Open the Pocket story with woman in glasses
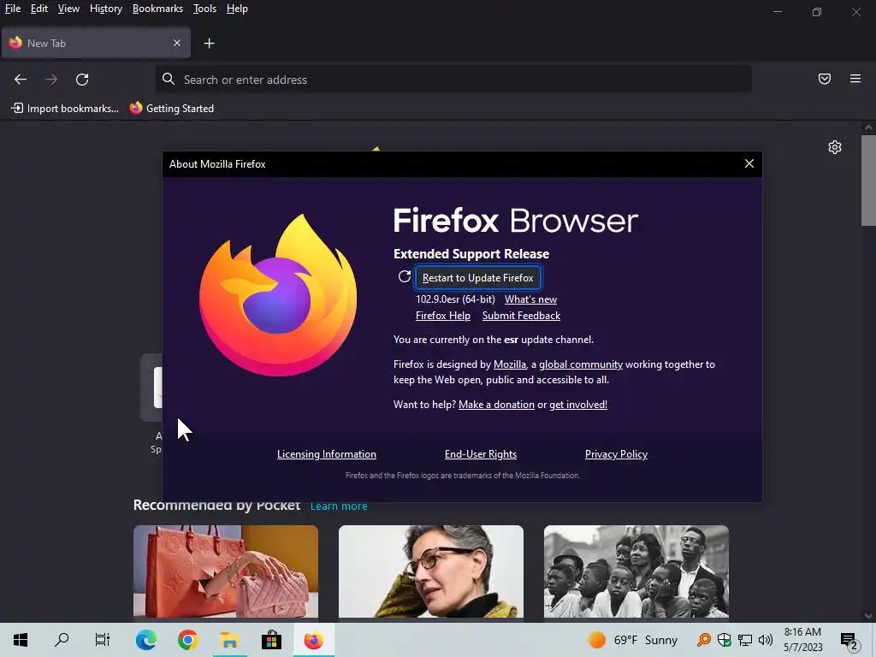This screenshot has width=876, height=657. tap(431, 571)
